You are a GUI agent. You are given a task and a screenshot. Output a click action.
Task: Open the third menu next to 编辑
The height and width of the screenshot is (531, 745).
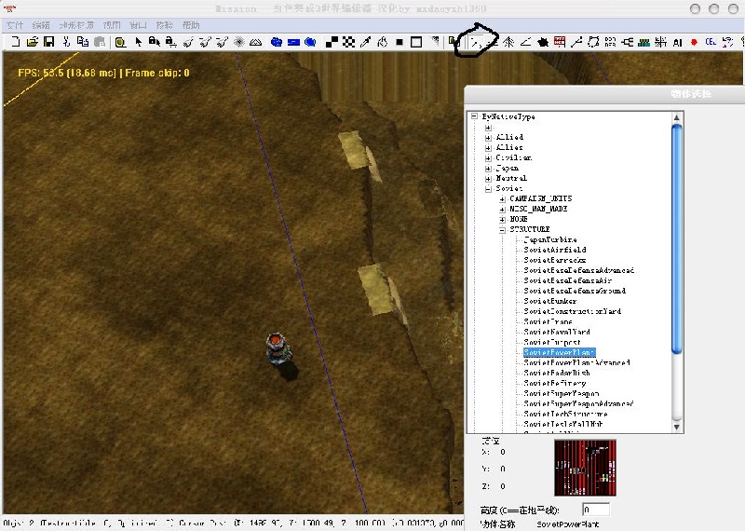point(77,25)
